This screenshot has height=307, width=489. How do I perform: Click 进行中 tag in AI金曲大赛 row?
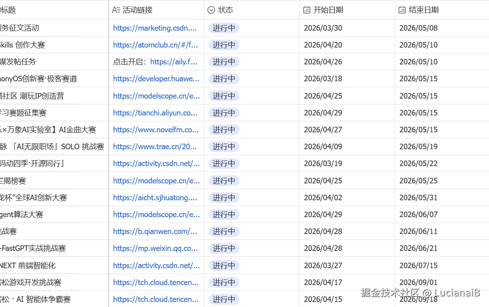[224, 130]
